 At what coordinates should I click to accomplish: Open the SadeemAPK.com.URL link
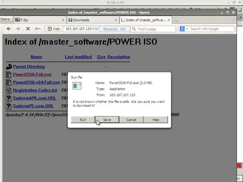[x=35, y=98]
